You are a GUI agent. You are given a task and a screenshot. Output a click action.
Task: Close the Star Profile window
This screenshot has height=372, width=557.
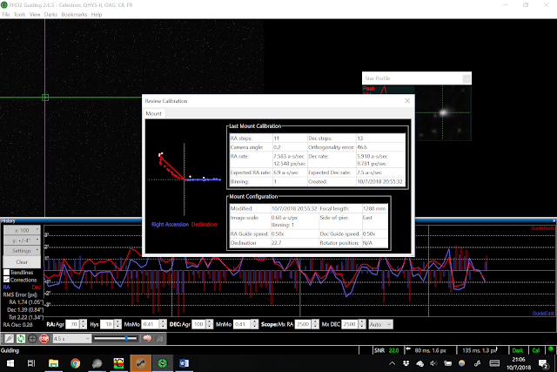(x=466, y=78)
